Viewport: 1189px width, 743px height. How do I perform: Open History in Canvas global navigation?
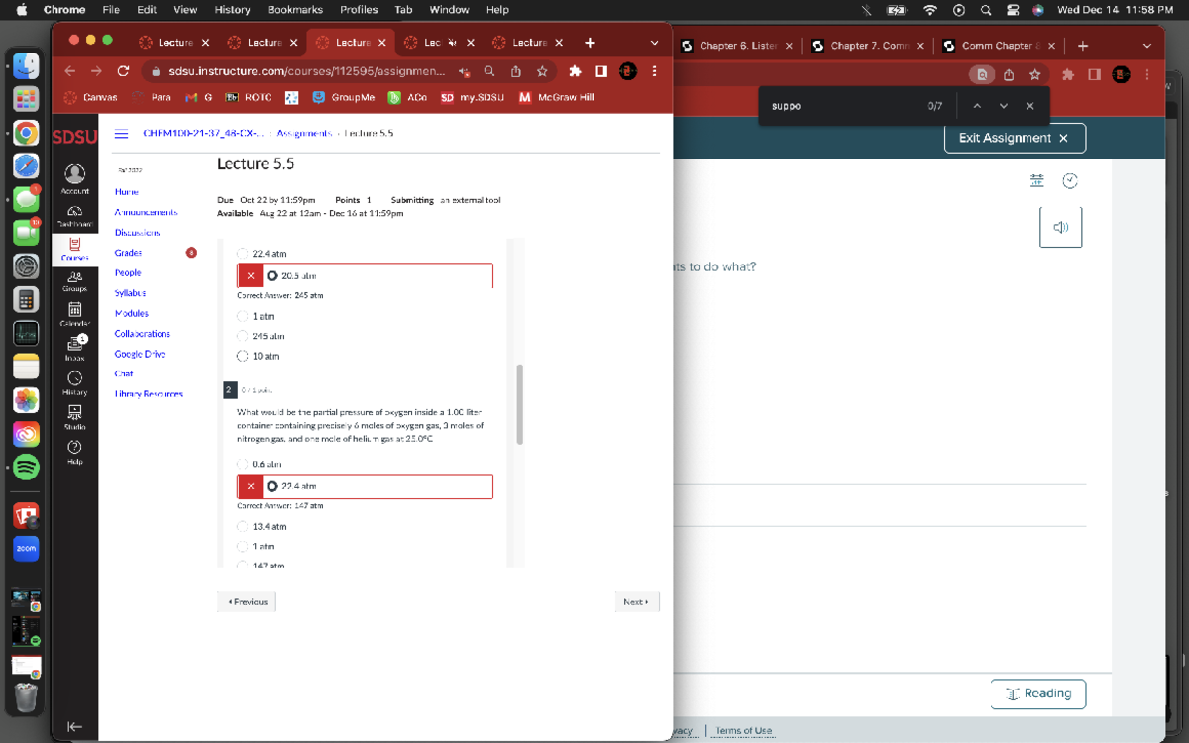75,382
